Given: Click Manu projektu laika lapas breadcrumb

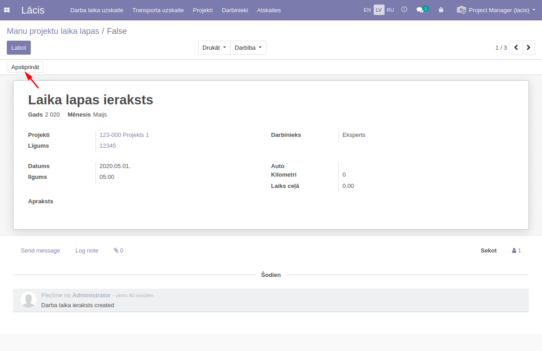Looking at the screenshot, I should pos(53,31).
